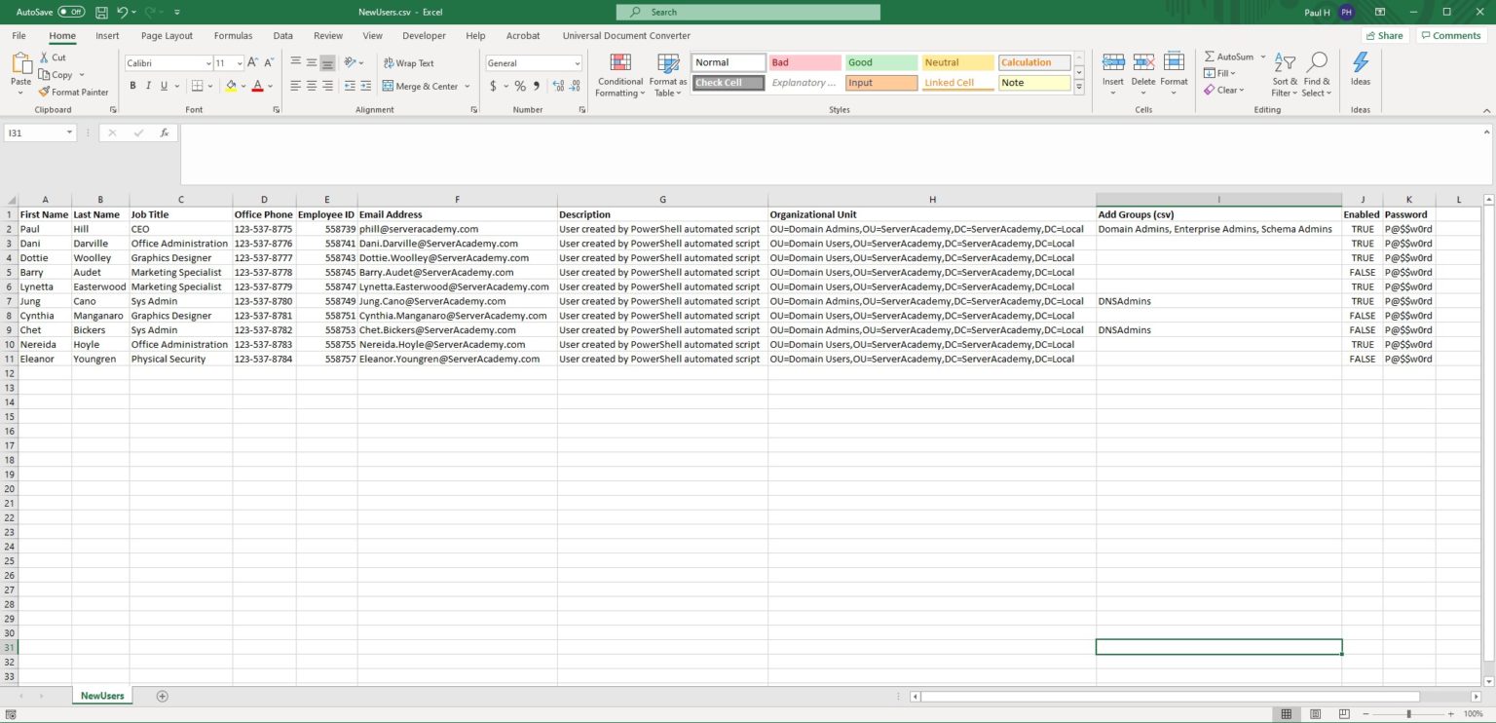
Task: Expand the General number format dropdown
Action: [x=577, y=63]
